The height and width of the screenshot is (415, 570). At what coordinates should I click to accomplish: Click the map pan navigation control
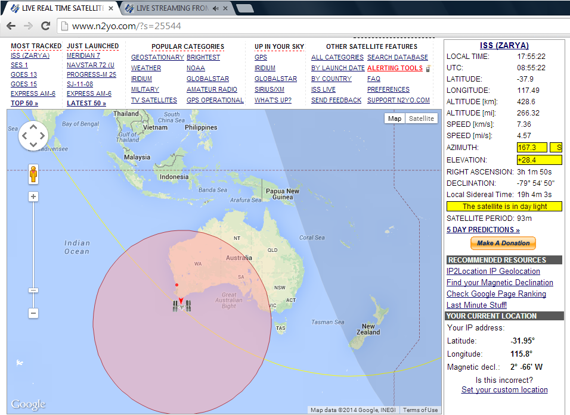[x=33, y=136]
